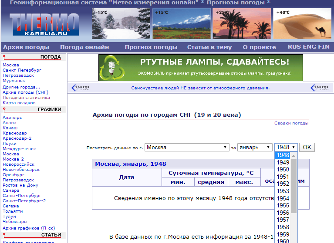This screenshot has height=243, width=334.
Task: Open the Анапа graphs link
Action: coord(10,123)
